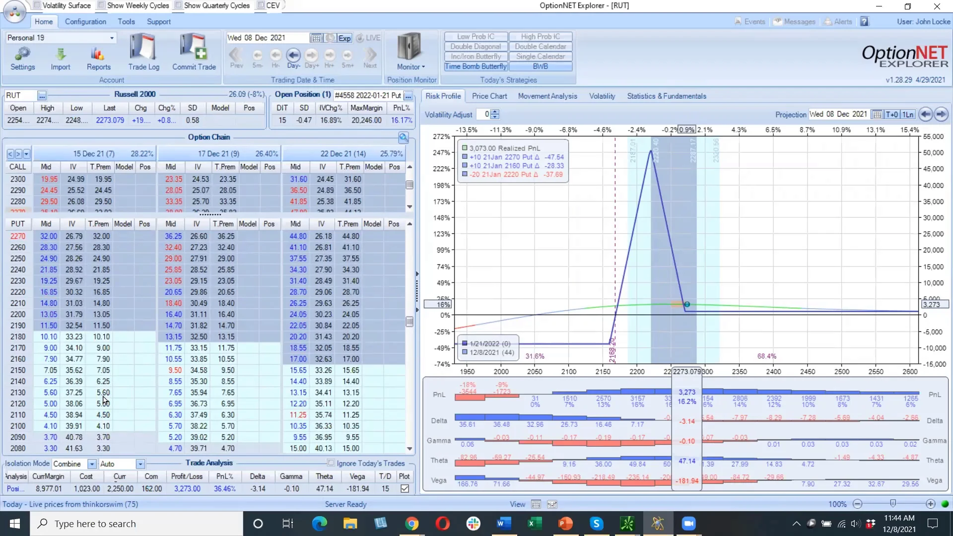The width and height of the screenshot is (953, 536).
Task: Click the Exp button beside the date
Action: [x=344, y=38]
